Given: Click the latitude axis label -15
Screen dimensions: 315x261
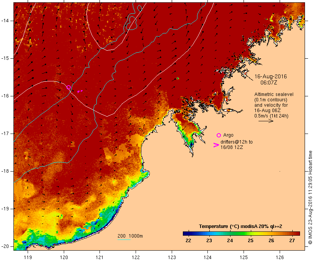Looking at the screenshot, I should point(5,58).
